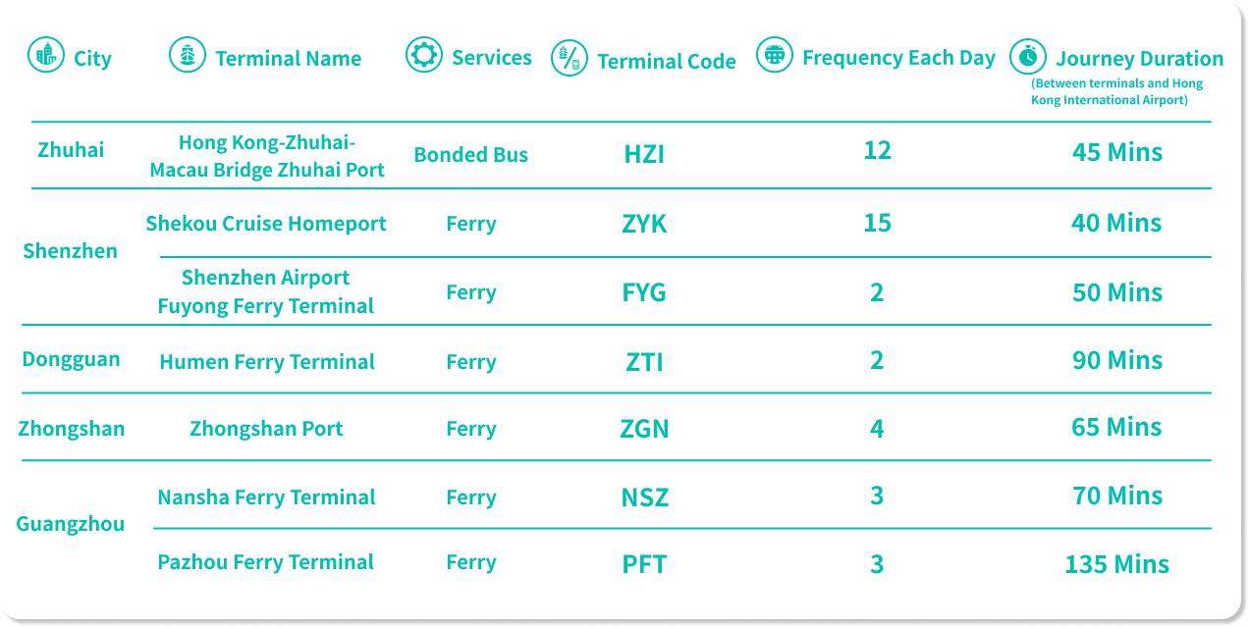
Task: Open Shekou Cruise Homeport terminal
Action: [x=266, y=224]
